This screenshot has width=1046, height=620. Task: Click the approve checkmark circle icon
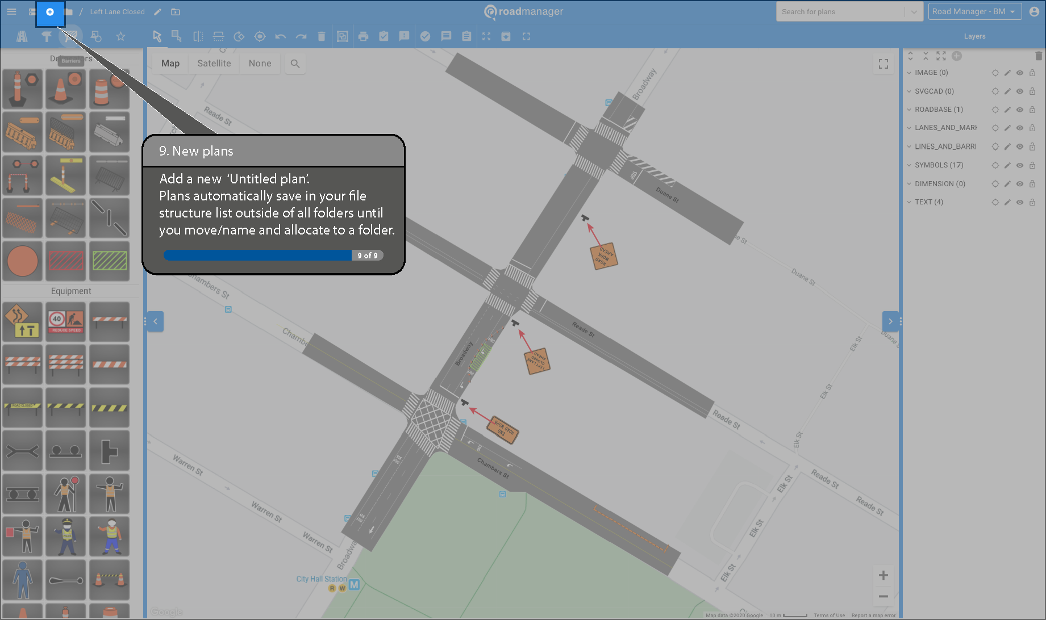click(x=425, y=36)
